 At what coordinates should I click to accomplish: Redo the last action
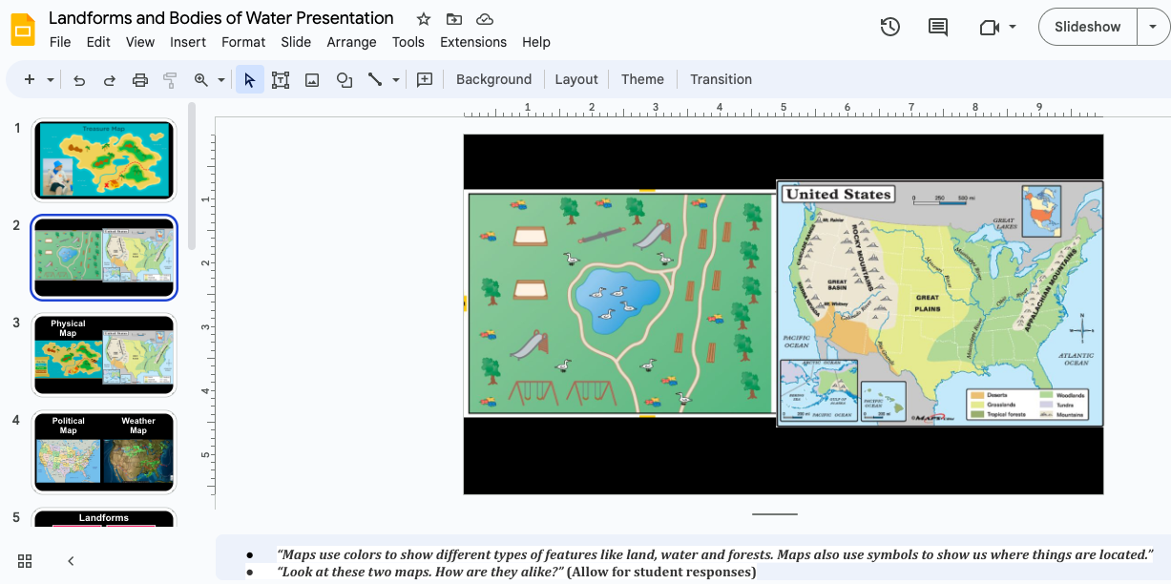click(109, 79)
